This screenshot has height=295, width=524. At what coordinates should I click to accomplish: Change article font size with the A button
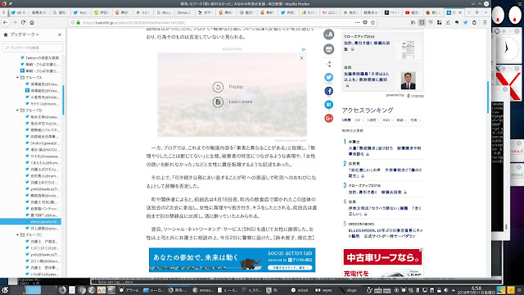(x=328, y=34)
